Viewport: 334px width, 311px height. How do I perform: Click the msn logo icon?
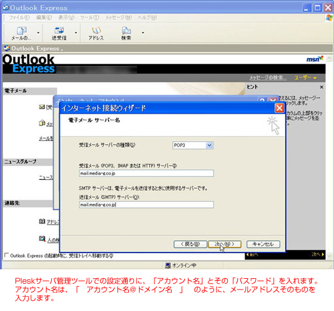(315, 59)
